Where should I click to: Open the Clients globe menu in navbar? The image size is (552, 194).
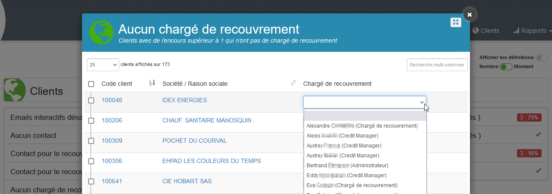click(486, 31)
